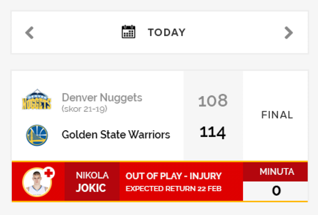The width and height of the screenshot is (318, 215).
Task: Select the Nikola Jokic name block
Action: point(92,181)
